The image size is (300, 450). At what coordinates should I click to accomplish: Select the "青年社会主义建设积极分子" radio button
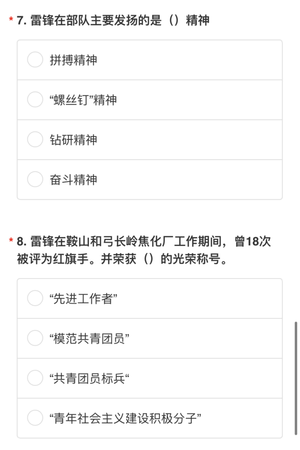click(35, 418)
